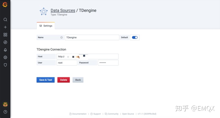This screenshot has height=118, width=220.
Task: Click the TDengine Connection heading
Action: (51, 49)
